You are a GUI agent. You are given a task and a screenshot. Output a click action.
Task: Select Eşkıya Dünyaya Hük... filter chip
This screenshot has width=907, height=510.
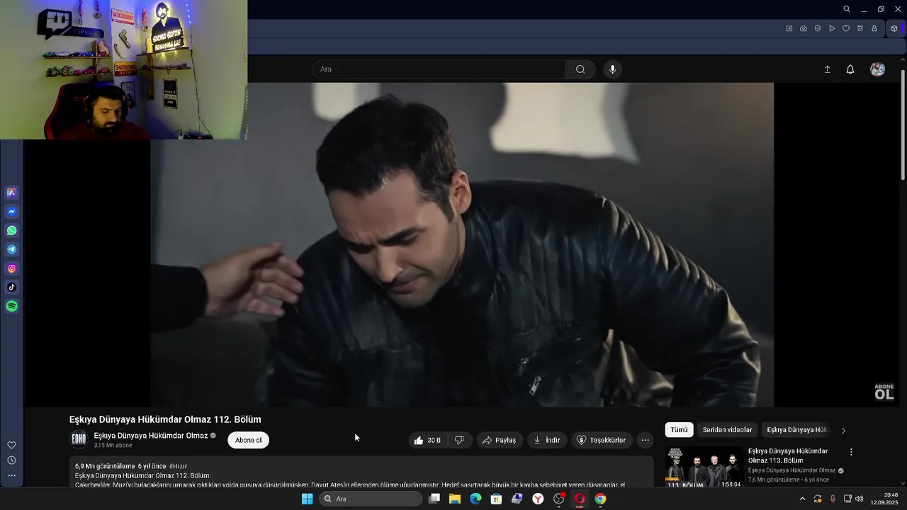click(x=796, y=430)
